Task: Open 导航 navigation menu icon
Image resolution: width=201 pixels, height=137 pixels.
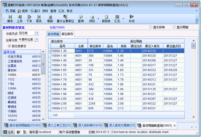Action: pyautogui.click(x=10, y=11)
